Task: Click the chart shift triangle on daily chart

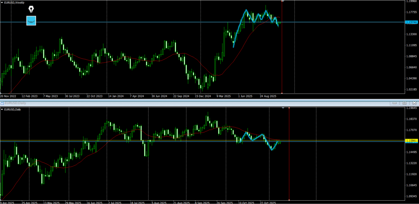Action: [x=283, y=108]
